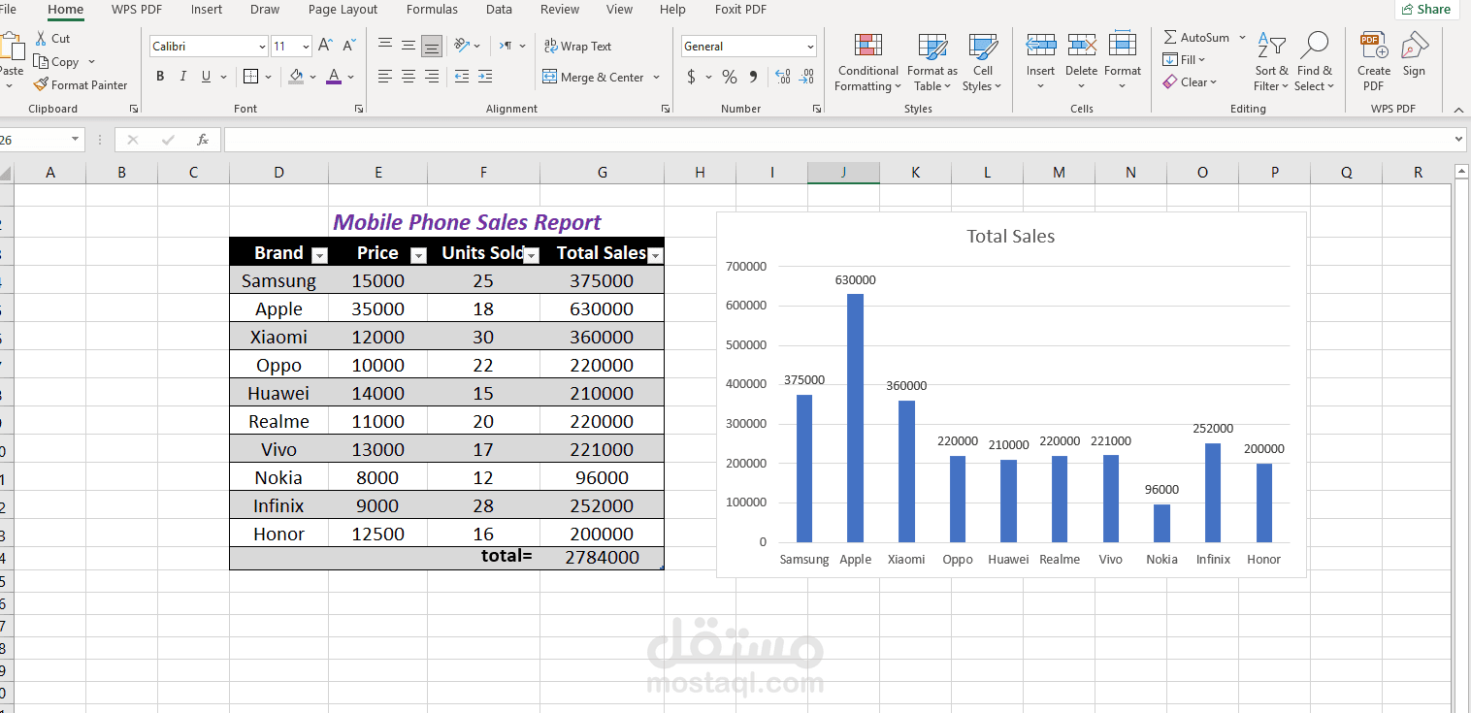Open Find & Select magnifier
The height and width of the screenshot is (713, 1471).
point(1315,63)
